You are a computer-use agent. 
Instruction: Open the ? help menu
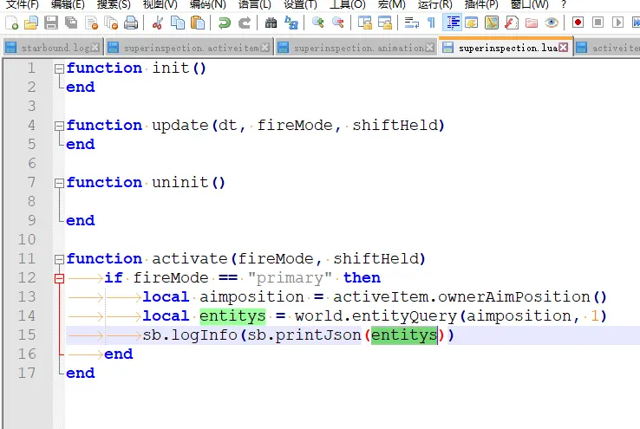(x=564, y=4)
